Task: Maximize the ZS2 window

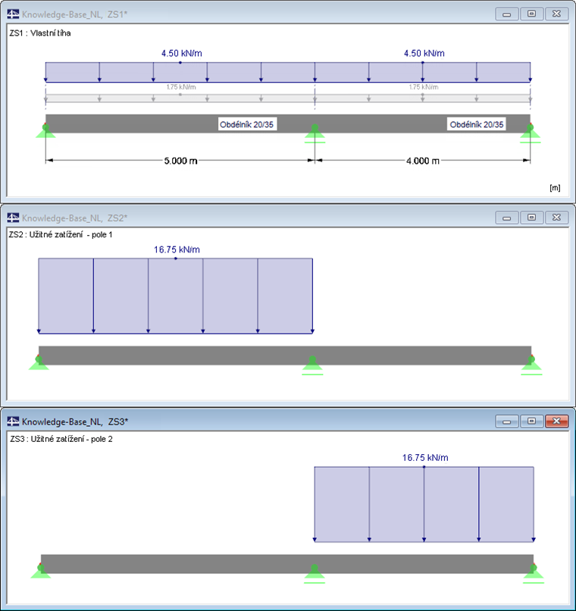Action: [x=531, y=218]
